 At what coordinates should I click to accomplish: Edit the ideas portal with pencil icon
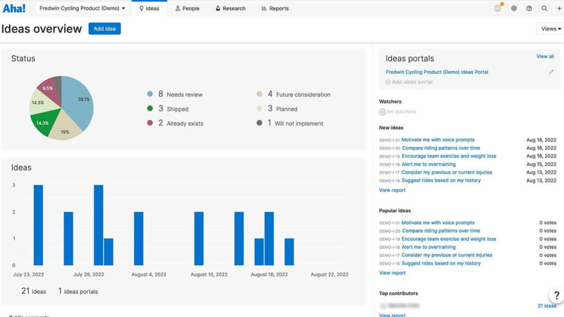(551, 72)
